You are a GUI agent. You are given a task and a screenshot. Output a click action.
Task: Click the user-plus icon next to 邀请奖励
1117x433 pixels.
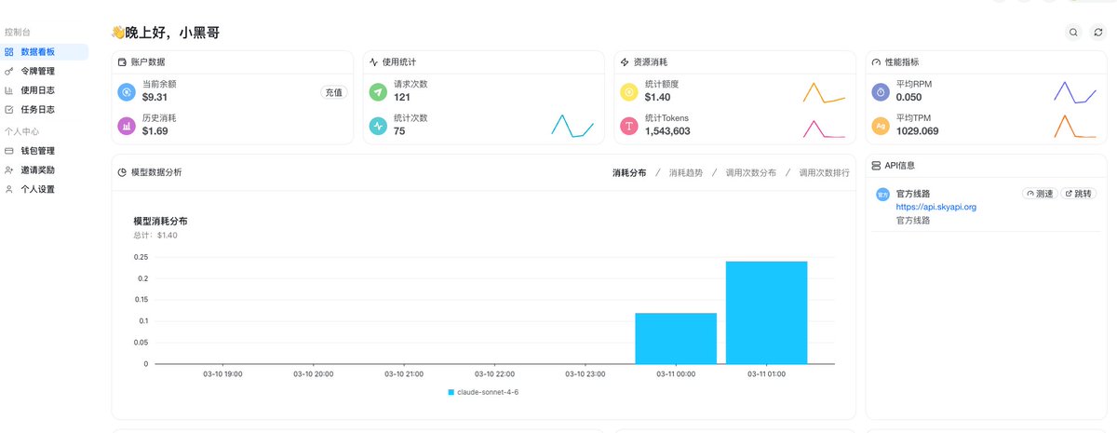tap(9, 170)
